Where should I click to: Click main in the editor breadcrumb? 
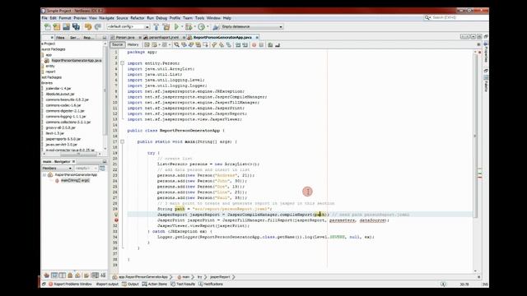[184, 277]
